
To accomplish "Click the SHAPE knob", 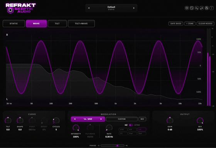I will coord(20,121).
